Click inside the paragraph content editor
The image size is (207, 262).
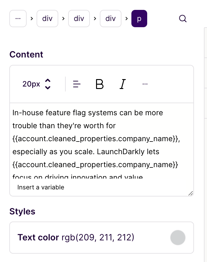click(x=93, y=139)
